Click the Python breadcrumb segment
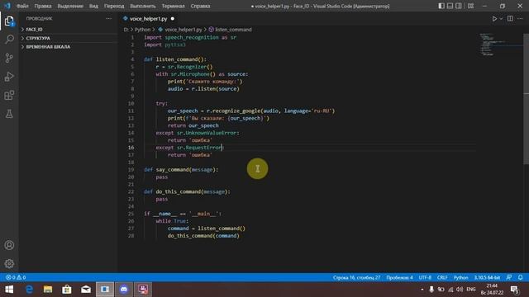 coord(142,30)
